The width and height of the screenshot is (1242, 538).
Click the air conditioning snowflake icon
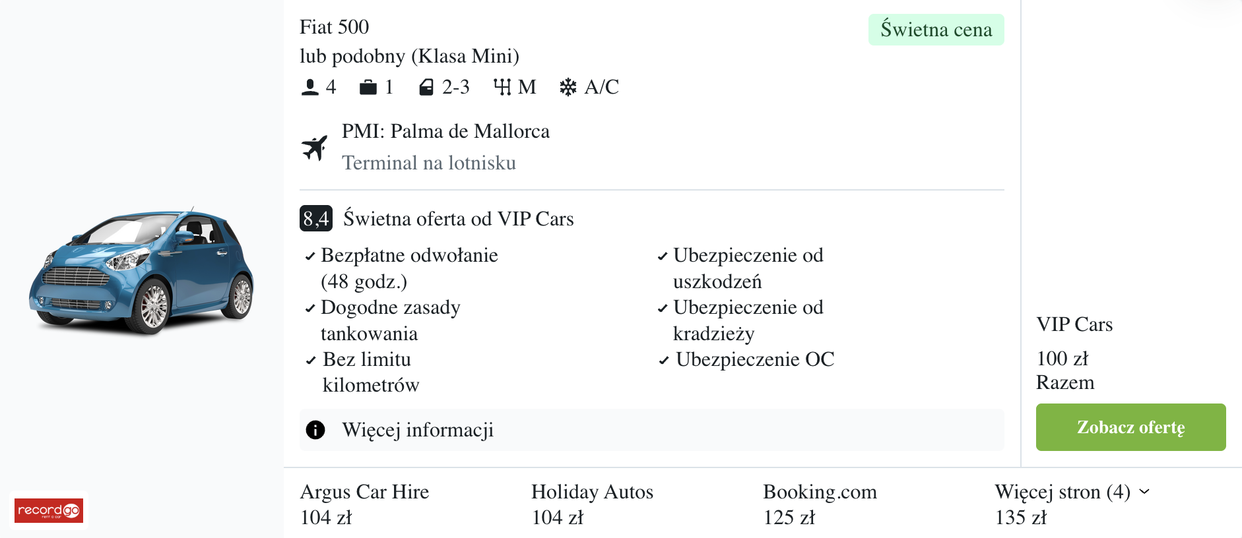point(568,87)
